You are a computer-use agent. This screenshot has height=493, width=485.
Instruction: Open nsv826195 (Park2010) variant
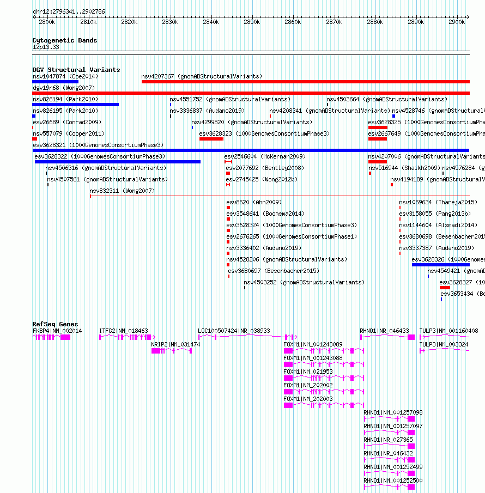pyautogui.click(x=65, y=111)
